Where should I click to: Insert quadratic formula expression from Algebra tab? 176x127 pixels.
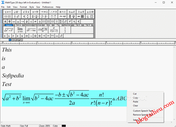(x=43, y=30)
